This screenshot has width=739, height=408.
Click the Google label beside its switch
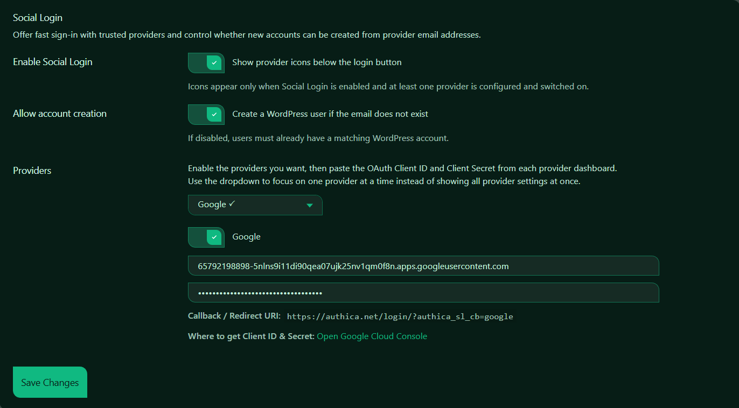pos(246,237)
